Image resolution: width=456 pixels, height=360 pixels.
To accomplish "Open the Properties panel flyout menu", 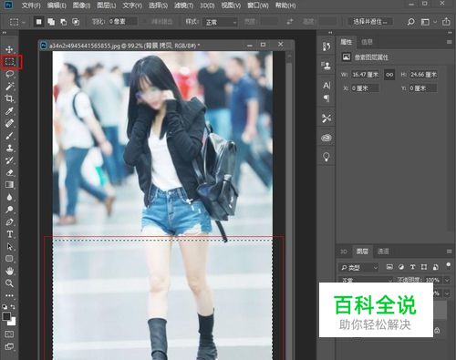I will pos(449,42).
